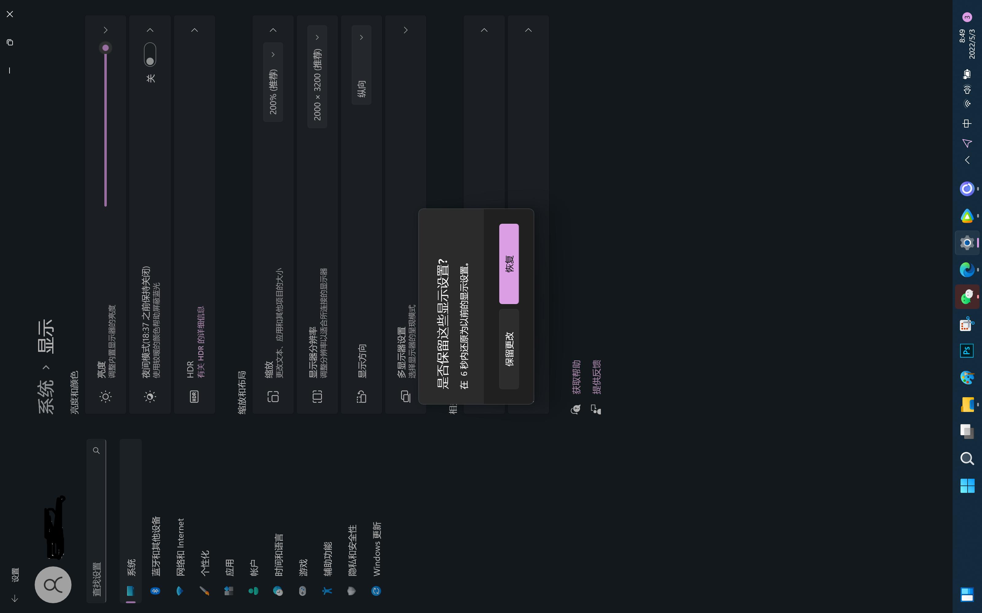The height and width of the screenshot is (613, 982).
Task: Click the 保留更改 button
Action: pyautogui.click(x=509, y=349)
